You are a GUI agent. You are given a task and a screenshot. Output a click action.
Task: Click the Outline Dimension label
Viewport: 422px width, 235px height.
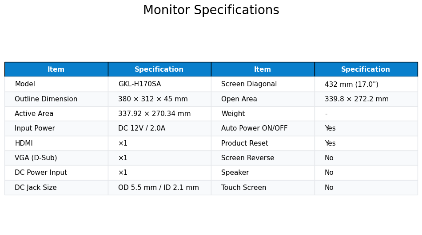(46, 99)
